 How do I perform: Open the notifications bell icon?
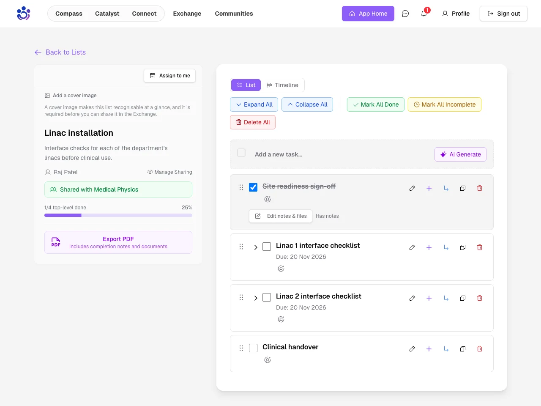point(424,14)
